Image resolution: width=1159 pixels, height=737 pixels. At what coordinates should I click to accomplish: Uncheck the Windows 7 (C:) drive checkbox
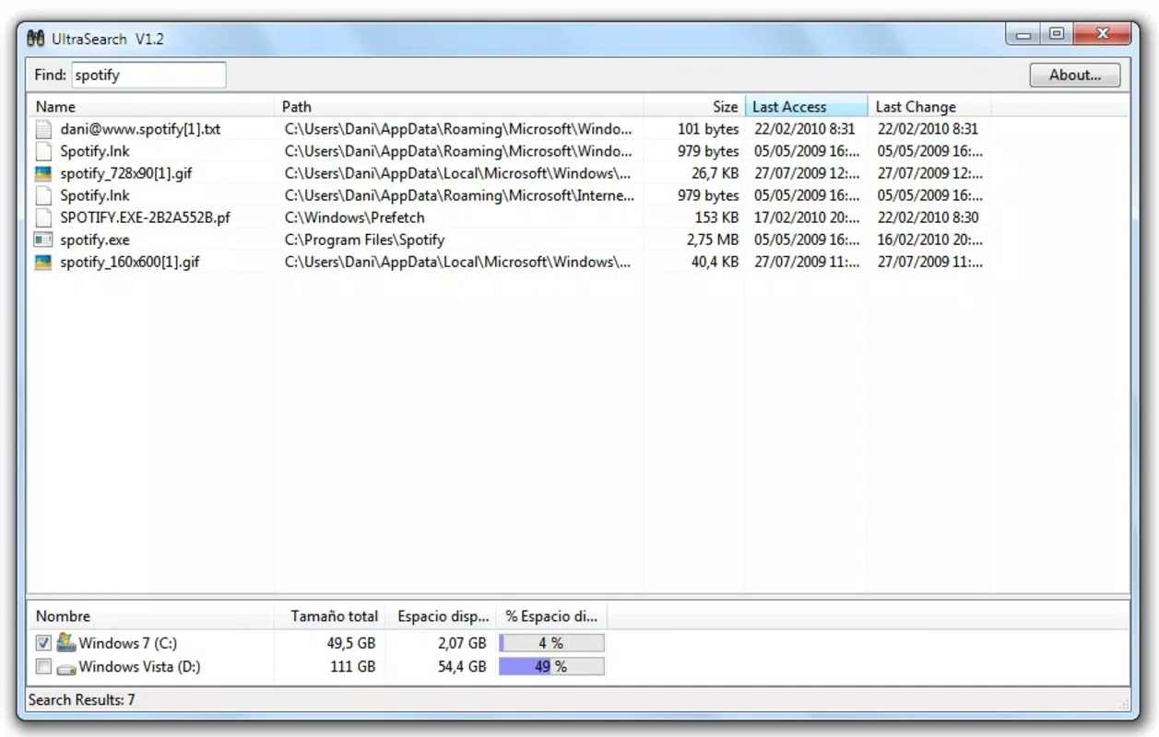[43, 643]
